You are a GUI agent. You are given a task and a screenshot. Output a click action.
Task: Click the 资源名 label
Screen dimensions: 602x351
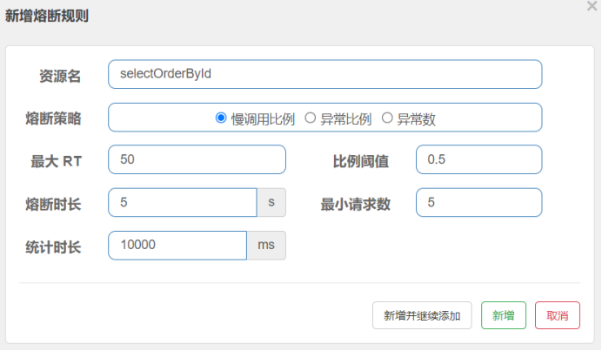tap(60, 76)
